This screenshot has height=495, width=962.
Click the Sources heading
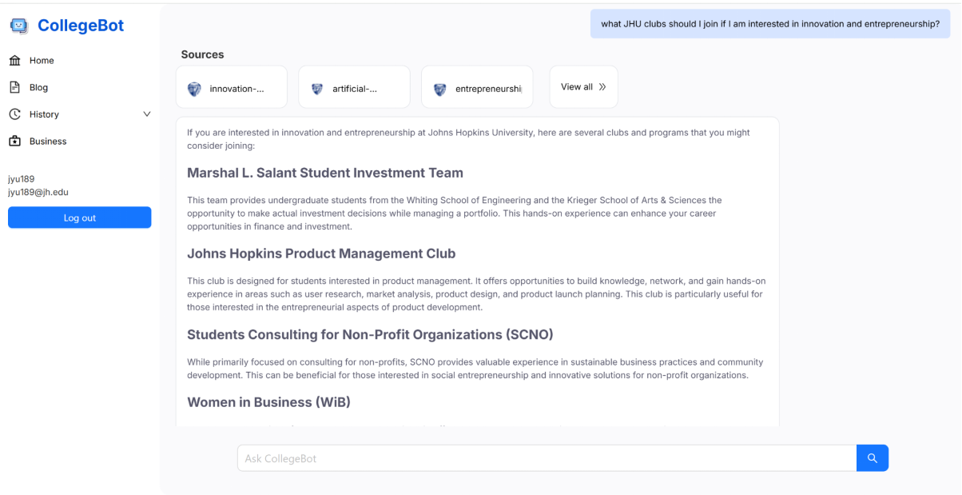click(203, 54)
